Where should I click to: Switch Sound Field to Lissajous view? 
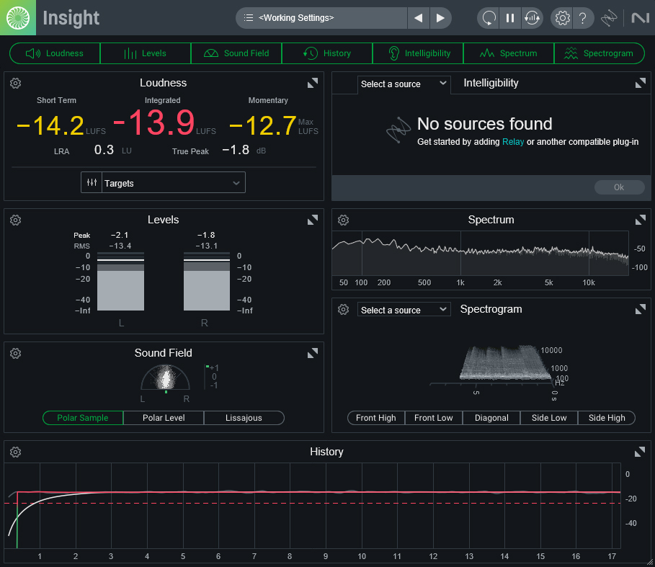pos(244,418)
